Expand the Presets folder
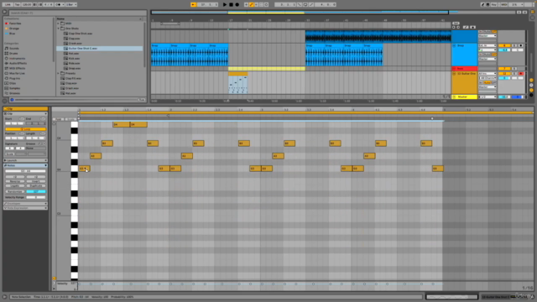 (58, 73)
